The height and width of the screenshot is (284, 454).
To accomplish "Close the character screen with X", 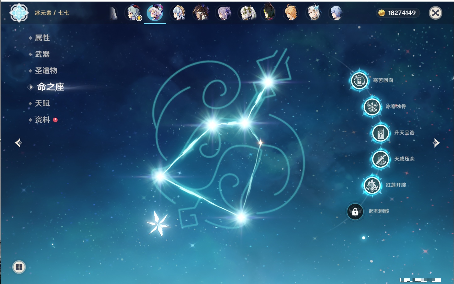I will pos(435,13).
